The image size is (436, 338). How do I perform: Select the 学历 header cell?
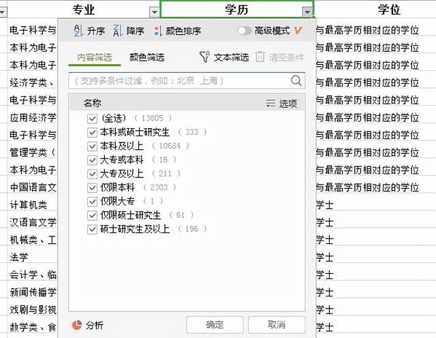(x=237, y=10)
